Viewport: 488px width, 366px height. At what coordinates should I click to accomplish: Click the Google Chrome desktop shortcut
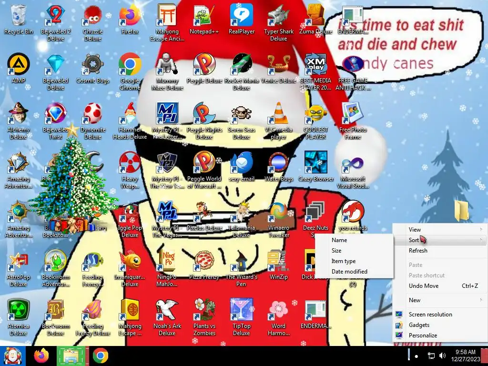click(x=130, y=72)
